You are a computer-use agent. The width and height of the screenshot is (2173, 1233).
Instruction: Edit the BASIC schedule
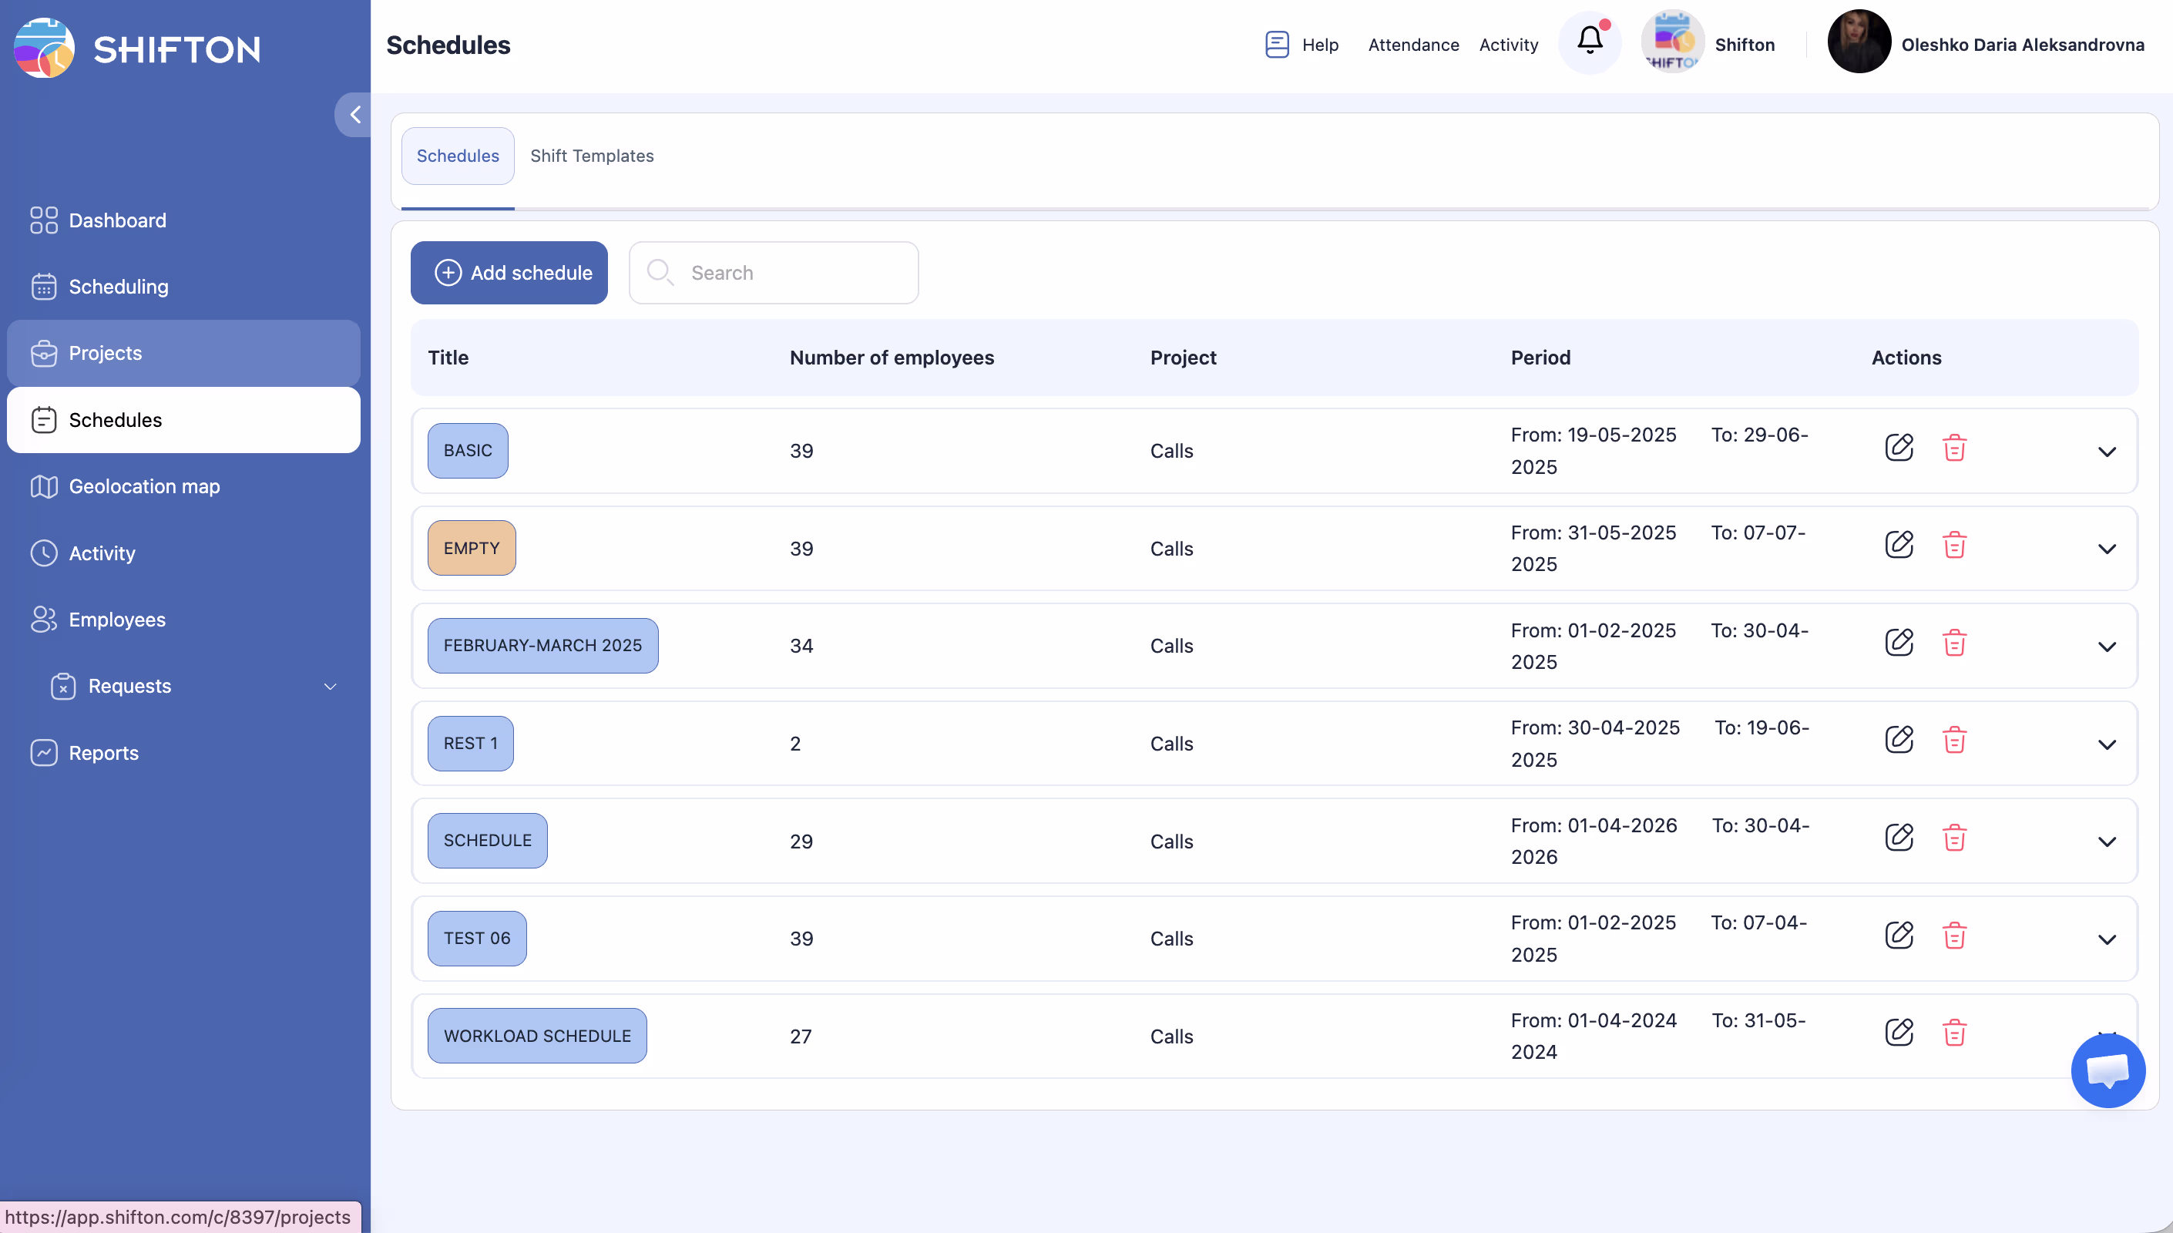pos(1899,447)
